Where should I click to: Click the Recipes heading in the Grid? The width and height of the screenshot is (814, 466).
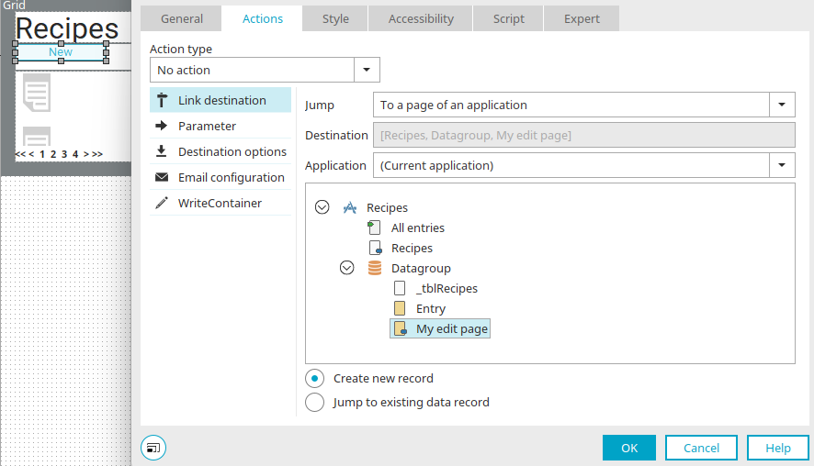coord(67,28)
